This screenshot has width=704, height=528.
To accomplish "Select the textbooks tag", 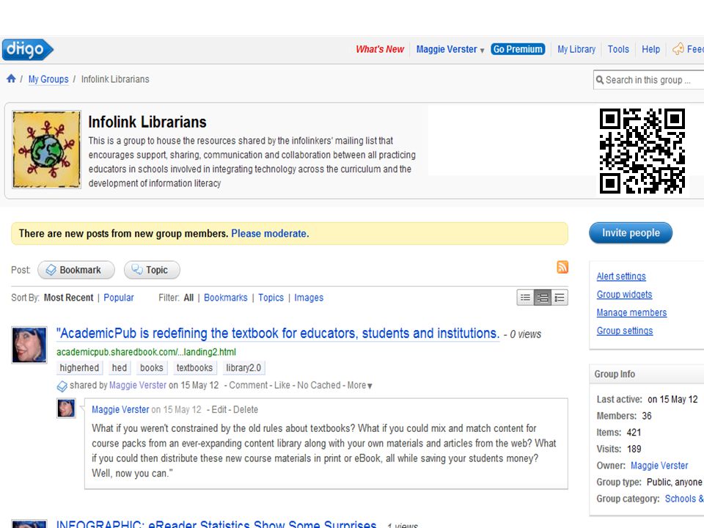I will coord(194,367).
